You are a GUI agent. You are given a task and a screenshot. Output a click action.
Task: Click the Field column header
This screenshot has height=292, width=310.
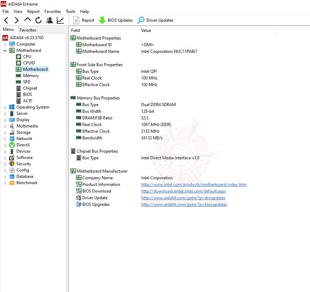pos(104,30)
